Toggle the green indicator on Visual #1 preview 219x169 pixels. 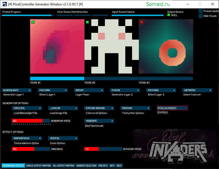[x=33, y=22]
